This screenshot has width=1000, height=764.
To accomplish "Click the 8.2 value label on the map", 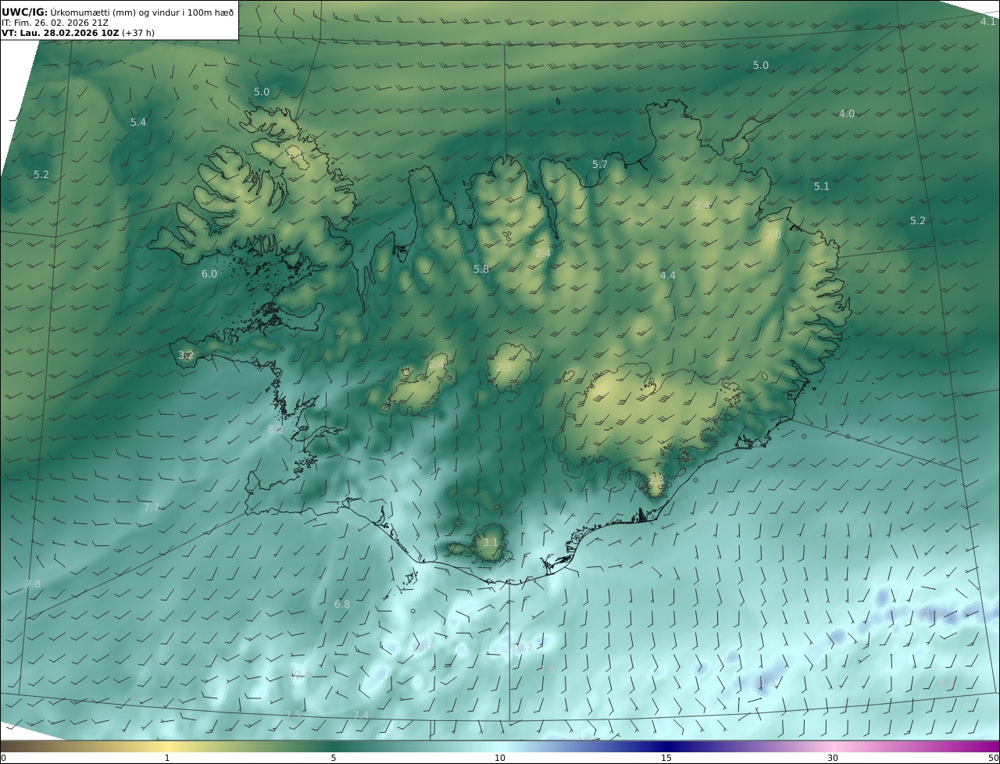I will pos(276,430).
